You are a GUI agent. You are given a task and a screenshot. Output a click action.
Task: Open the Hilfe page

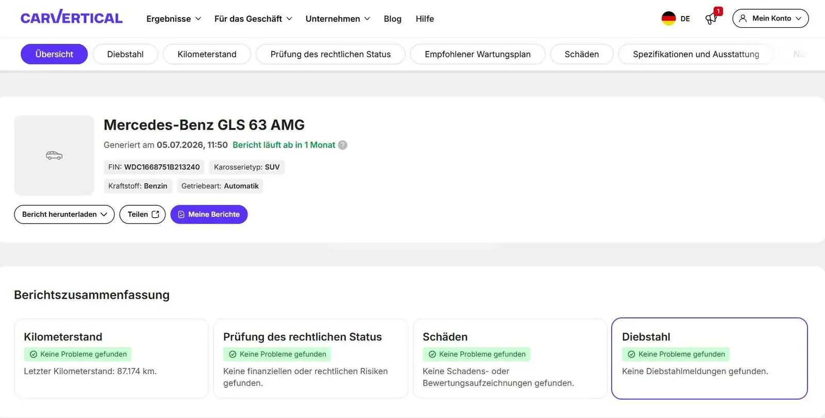(425, 19)
